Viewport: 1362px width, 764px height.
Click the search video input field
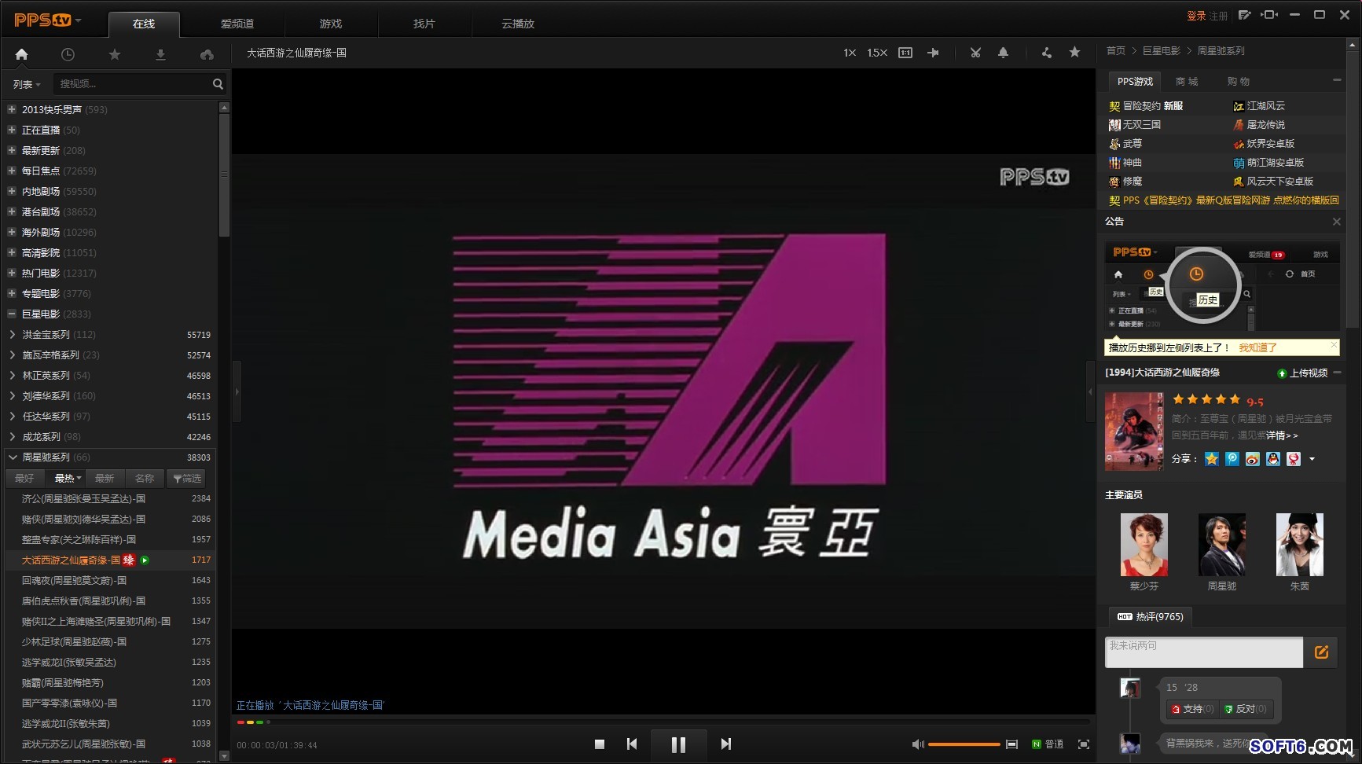pos(133,84)
